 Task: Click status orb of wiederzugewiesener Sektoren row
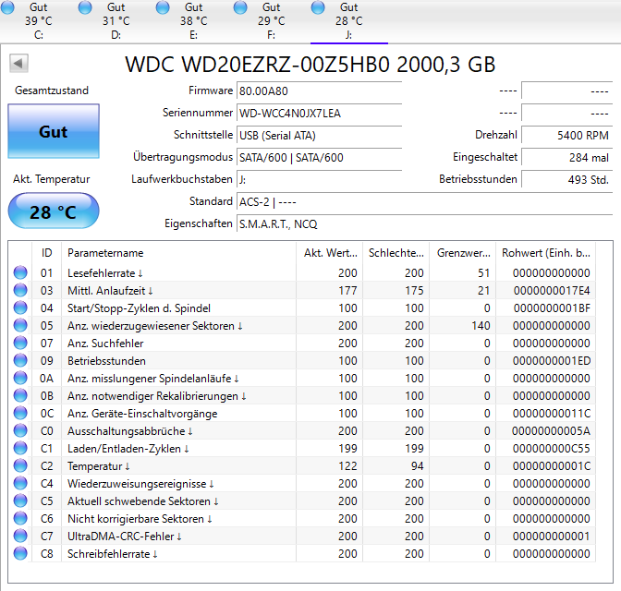tap(20, 325)
